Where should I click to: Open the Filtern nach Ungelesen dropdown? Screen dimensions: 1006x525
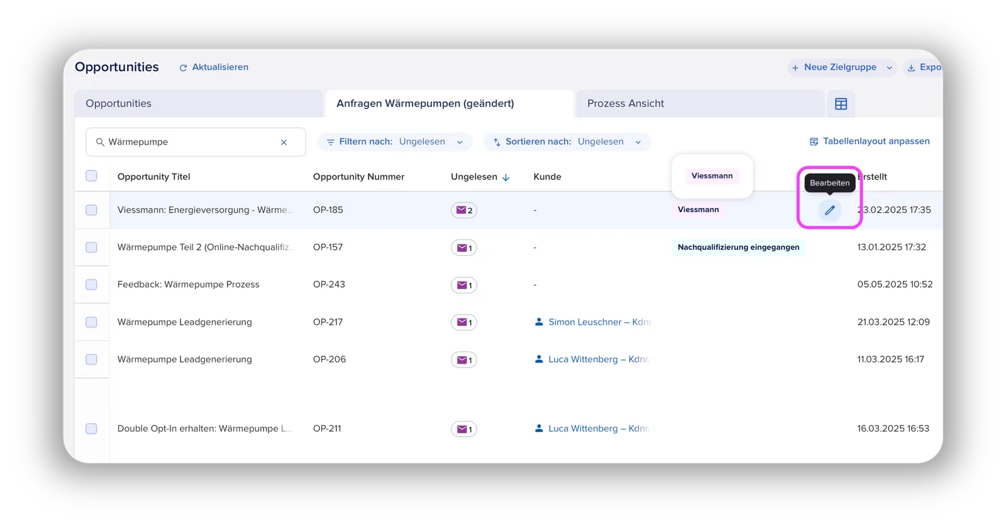[395, 142]
